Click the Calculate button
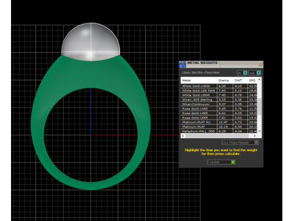Viewport: 294px width, 221px height. coord(221,162)
